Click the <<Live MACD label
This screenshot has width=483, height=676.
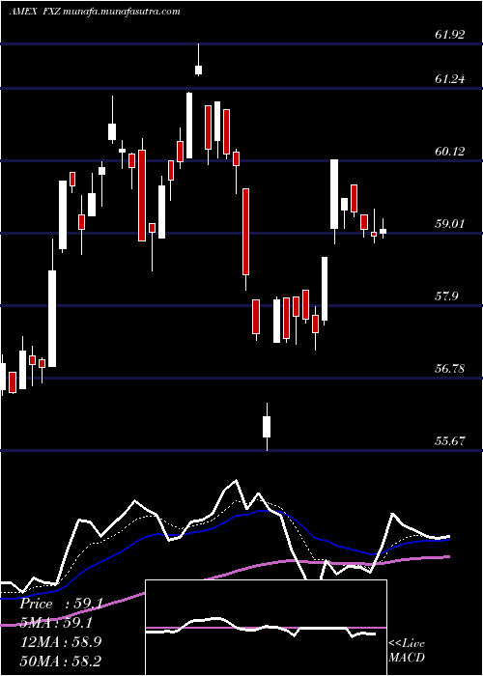(407, 650)
